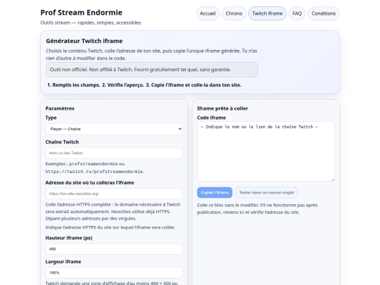The image size is (380, 285).
Task: Click the 'Colle ce bloc sans le modifier' help text
Action: pyautogui.click(x=257, y=209)
